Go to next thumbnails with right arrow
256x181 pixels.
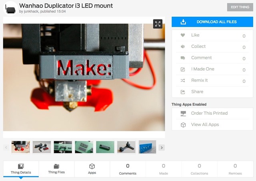tap(162, 148)
